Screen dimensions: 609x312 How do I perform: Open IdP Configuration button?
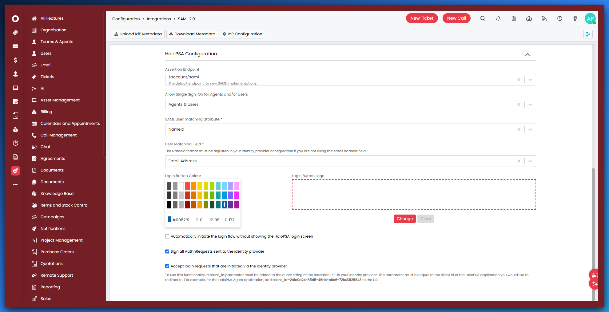[242, 34]
